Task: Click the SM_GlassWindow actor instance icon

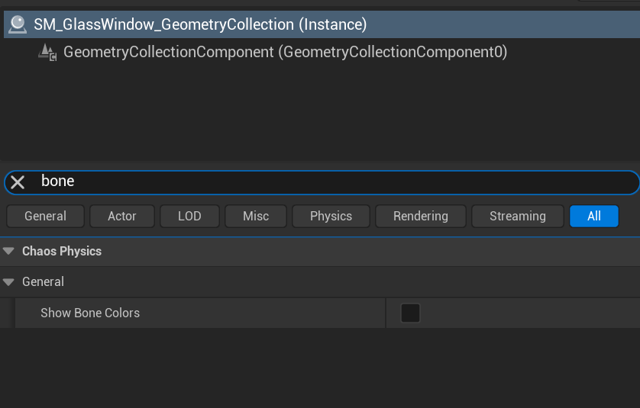Action: tap(17, 24)
